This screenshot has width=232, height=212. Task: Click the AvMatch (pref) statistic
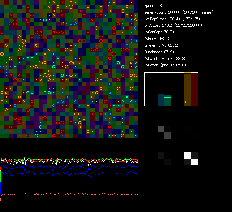165,65
